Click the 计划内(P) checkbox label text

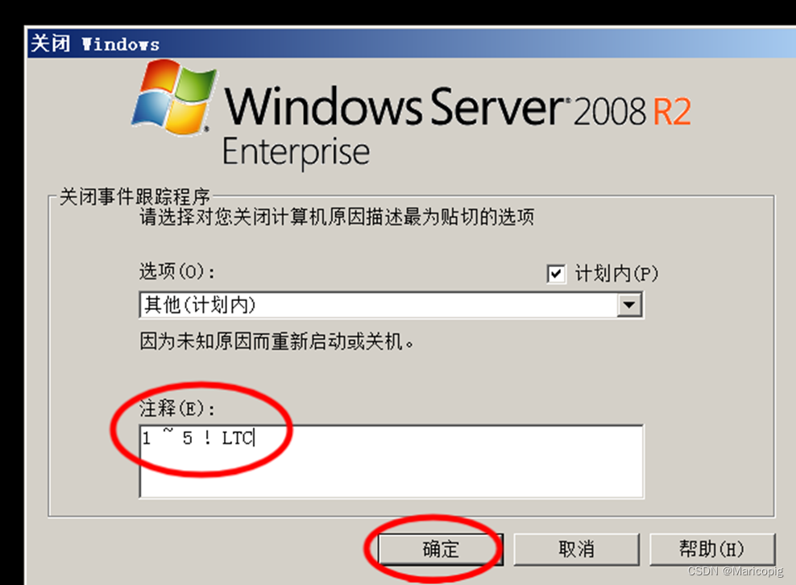pos(616,274)
